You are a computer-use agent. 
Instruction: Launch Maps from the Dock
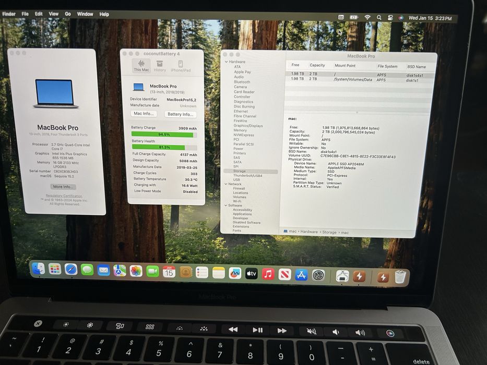(x=120, y=271)
